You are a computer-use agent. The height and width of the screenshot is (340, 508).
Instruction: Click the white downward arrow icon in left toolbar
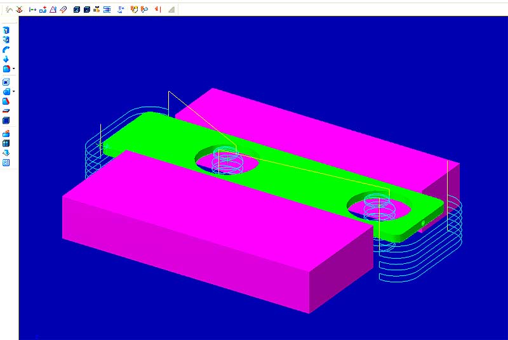click(6, 153)
